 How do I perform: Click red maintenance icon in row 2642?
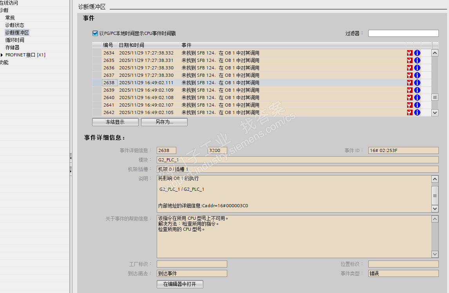410,112
